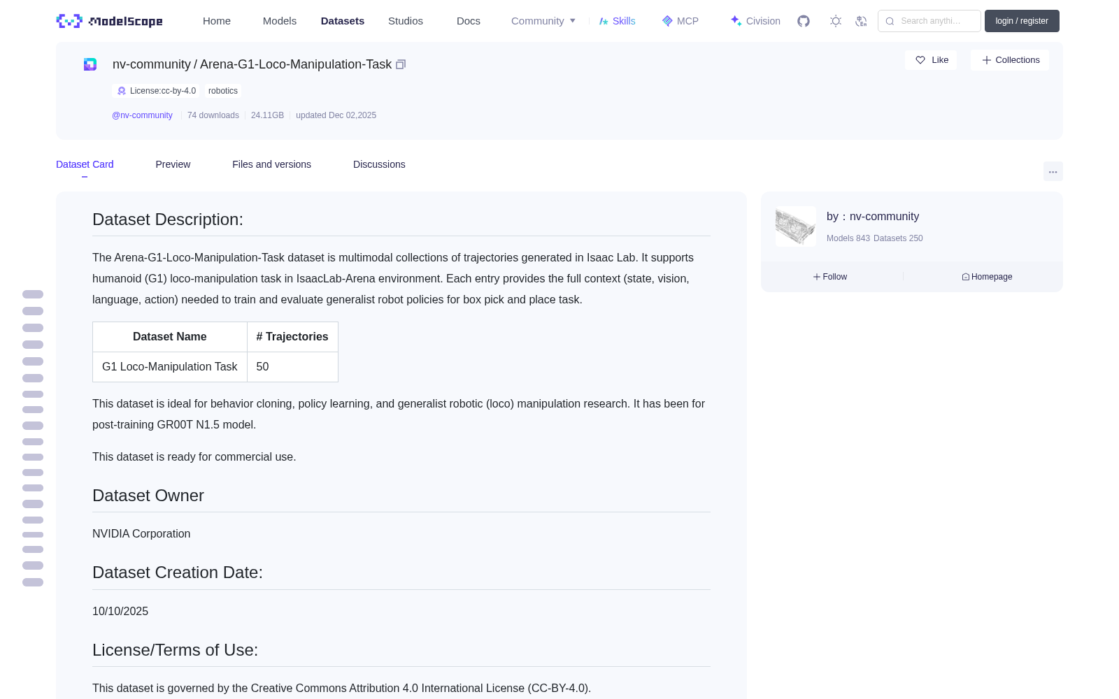Switch language with the translate icon
The height and width of the screenshot is (699, 1119).
pos(862,21)
